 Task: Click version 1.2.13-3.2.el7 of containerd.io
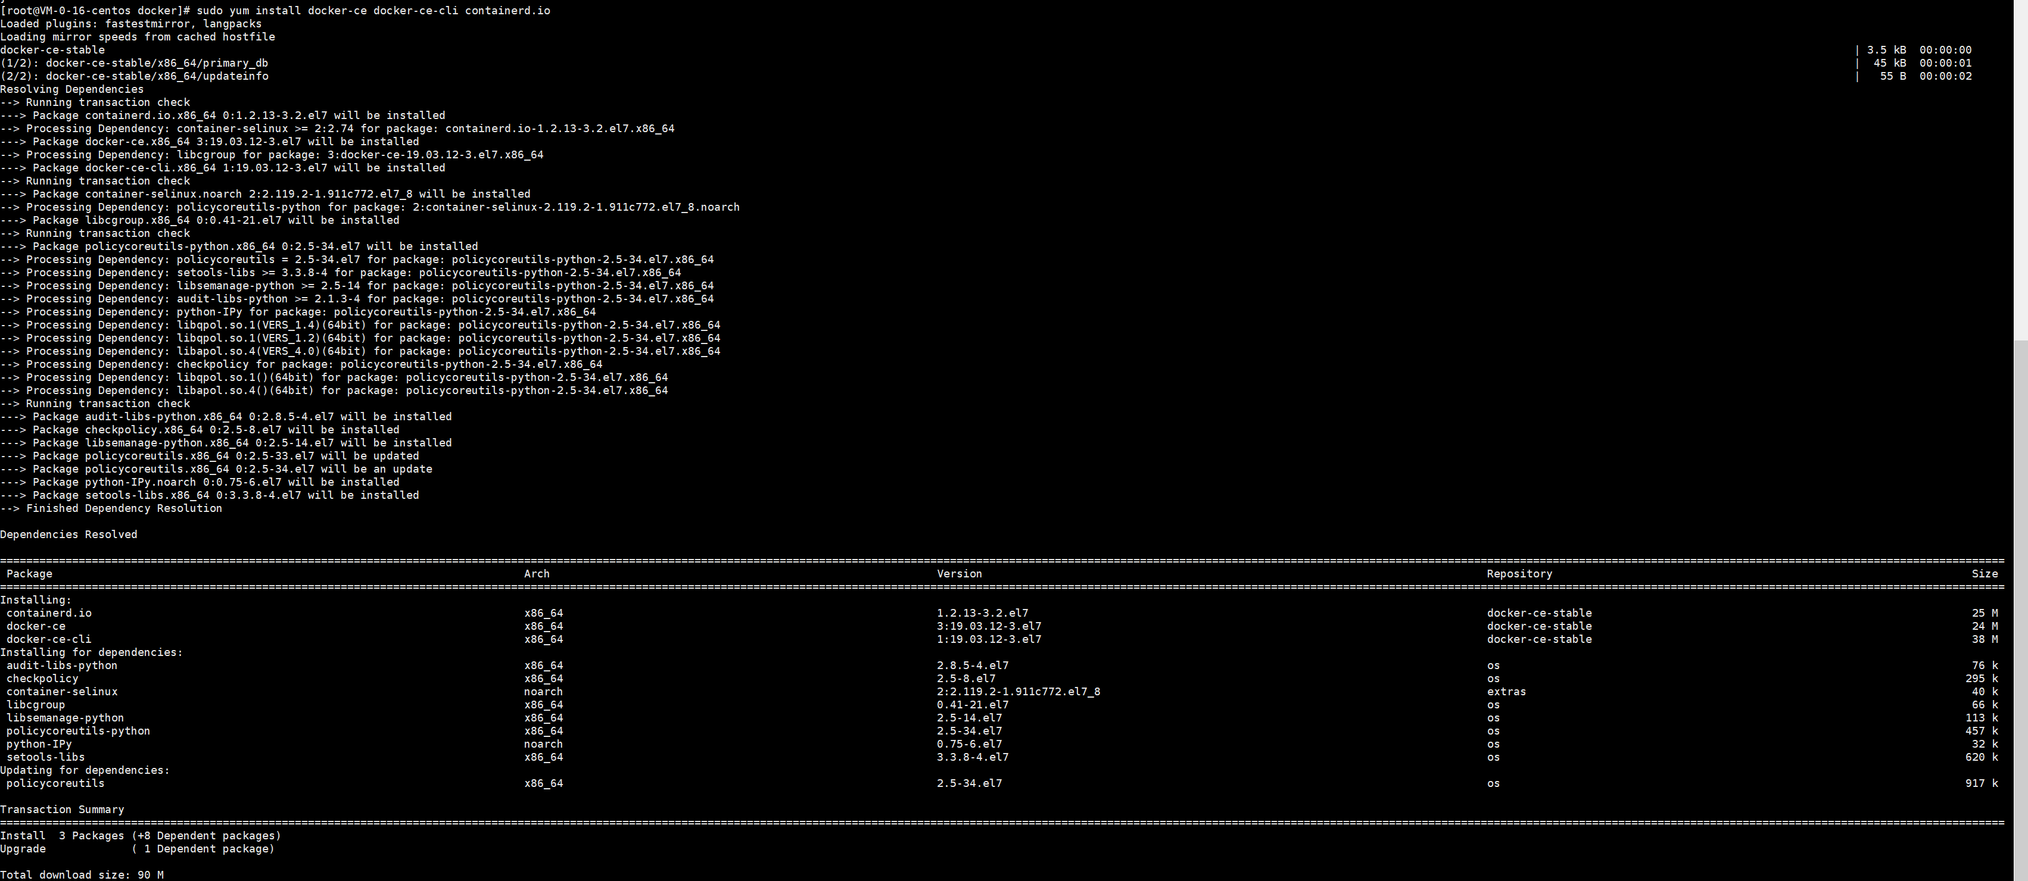point(983,614)
